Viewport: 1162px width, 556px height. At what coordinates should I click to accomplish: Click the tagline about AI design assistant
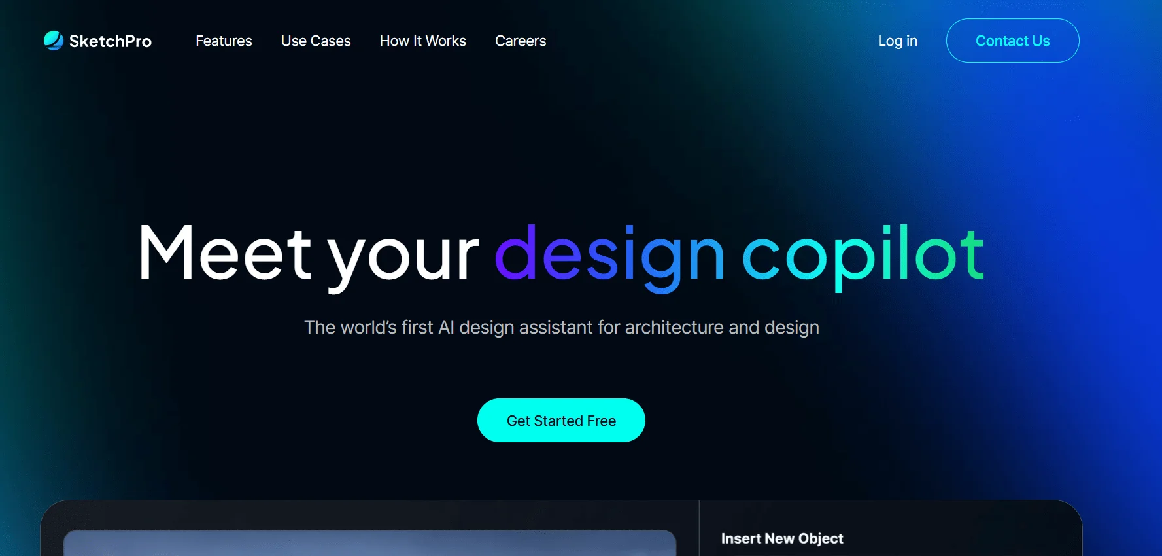click(x=562, y=327)
